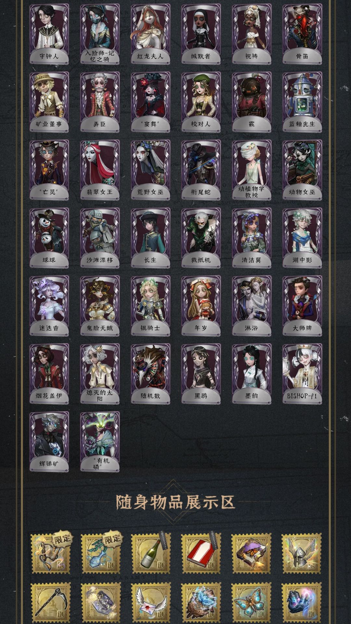Select the 红龙夫人 costume card
Image resolution: width=351 pixels, height=624 pixels.
(x=150, y=34)
